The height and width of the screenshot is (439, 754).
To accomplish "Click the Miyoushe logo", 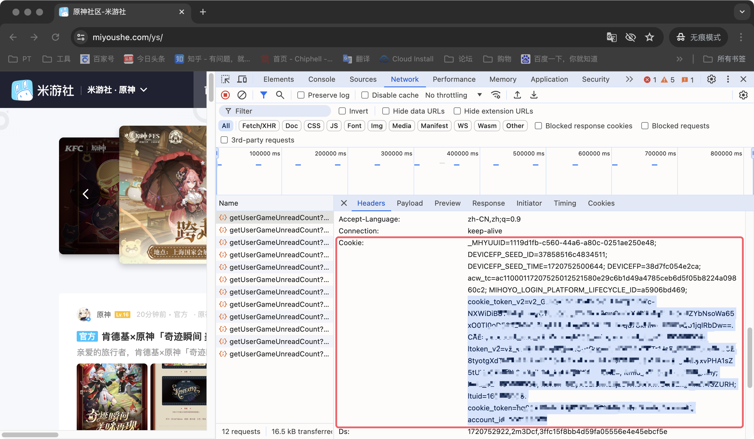I will [x=42, y=90].
